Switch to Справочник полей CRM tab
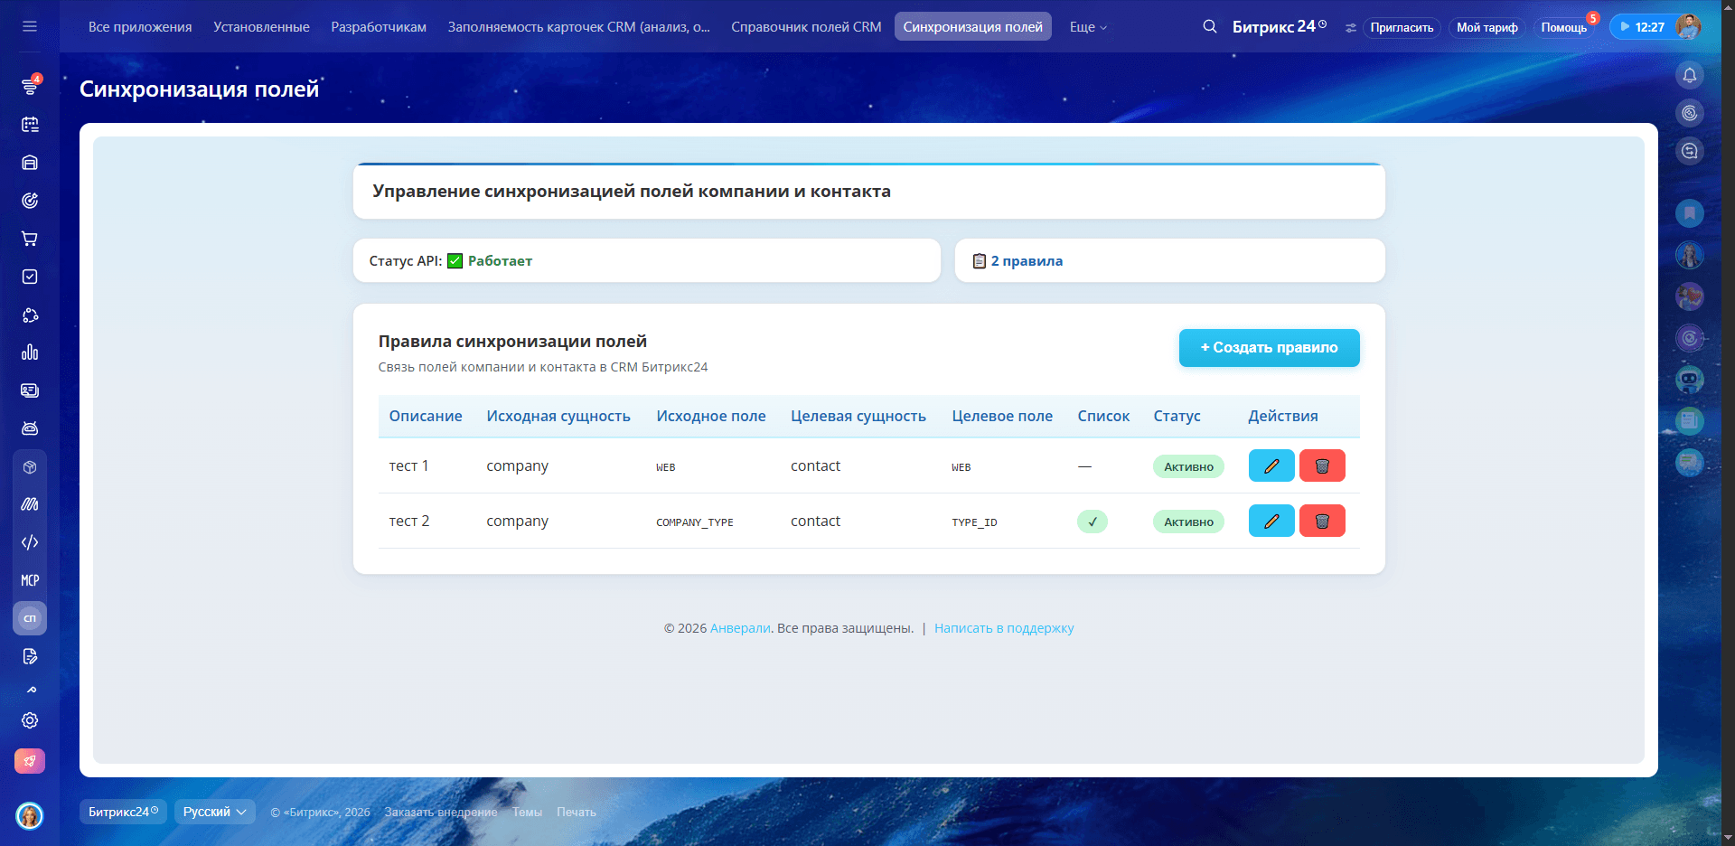 [x=806, y=27]
